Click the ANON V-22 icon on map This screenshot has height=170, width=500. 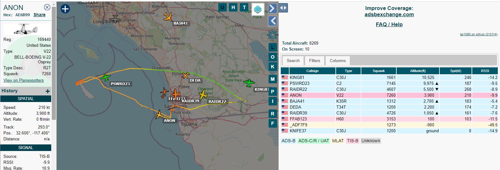coord(159,115)
